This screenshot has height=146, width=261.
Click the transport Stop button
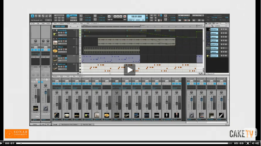click(112, 17)
